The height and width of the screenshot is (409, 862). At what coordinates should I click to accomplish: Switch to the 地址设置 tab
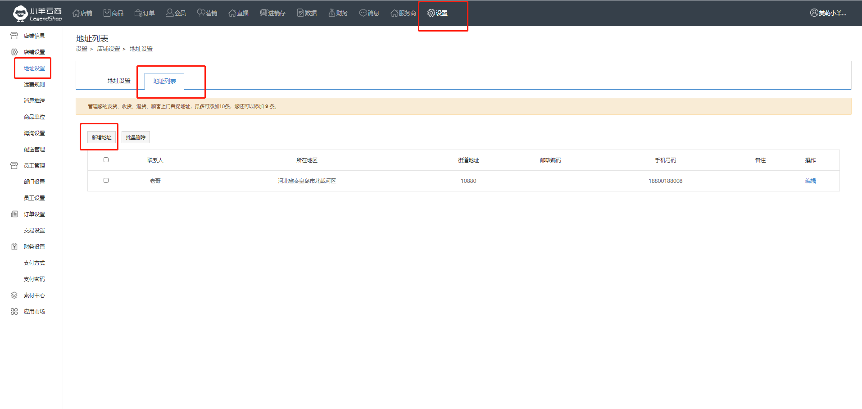(x=119, y=81)
